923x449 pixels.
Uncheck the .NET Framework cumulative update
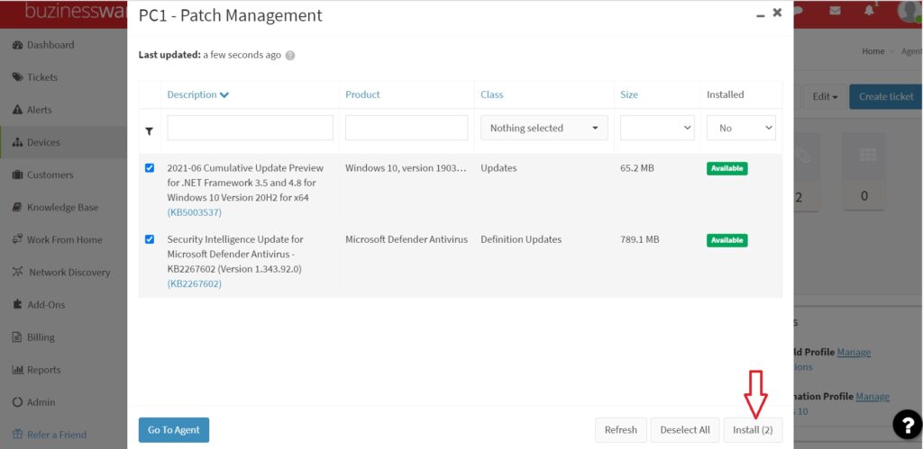coord(150,168)
